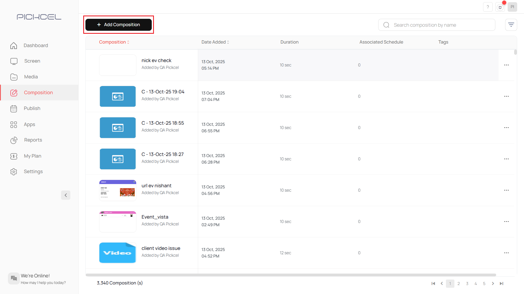The height and width of the screenshot is (294, 524).
Task: Open more options for Event_vista row
Action: (506, 222)
